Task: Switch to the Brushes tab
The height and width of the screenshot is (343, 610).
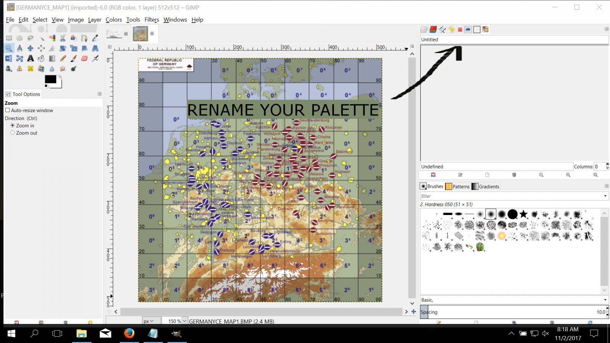Action: coord(432,186)
